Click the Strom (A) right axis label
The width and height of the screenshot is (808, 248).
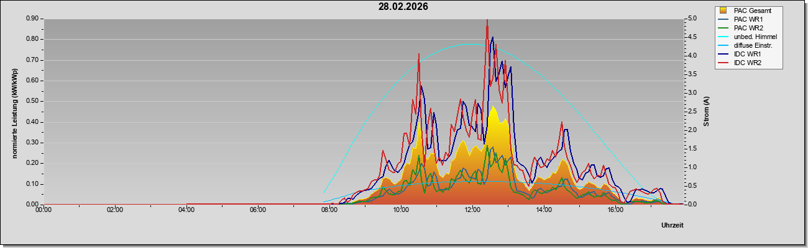pyautogui.click(x=706, y=112)
